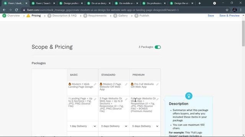
Task: Click the green Overview checkmark icon
Action: pos(4,16)
